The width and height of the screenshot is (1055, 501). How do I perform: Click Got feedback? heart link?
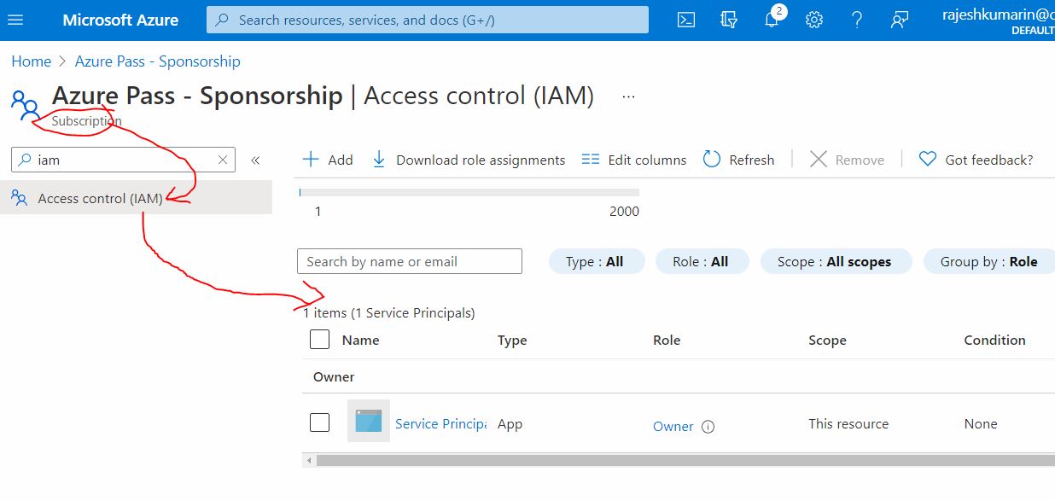pos(976,160)
